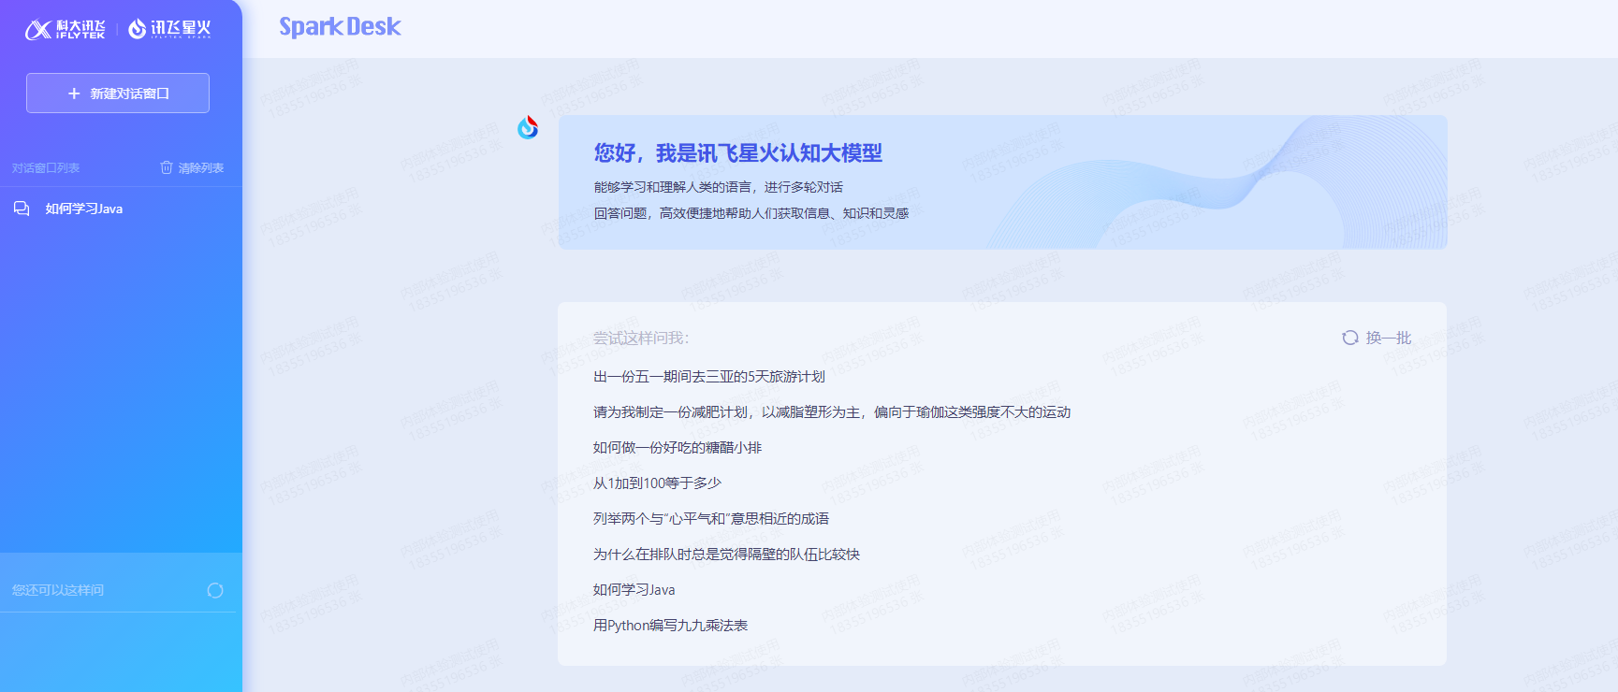This screenshot has width=1618, height=692.
Task: Refresh sidebar suggestions with the circular icon
Action: tap(215, 590)
